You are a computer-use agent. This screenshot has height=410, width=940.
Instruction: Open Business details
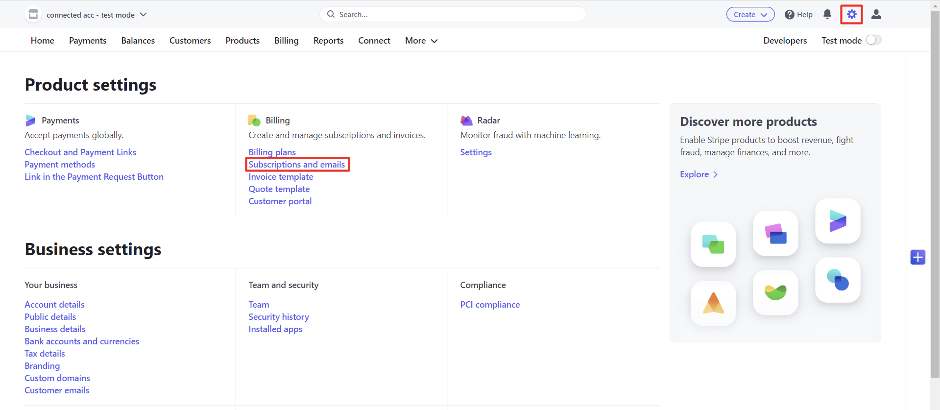pos(55,329)
